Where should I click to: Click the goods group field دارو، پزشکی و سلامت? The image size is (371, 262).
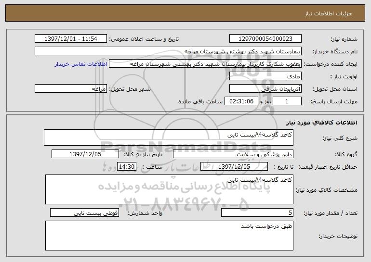(233, 154)
